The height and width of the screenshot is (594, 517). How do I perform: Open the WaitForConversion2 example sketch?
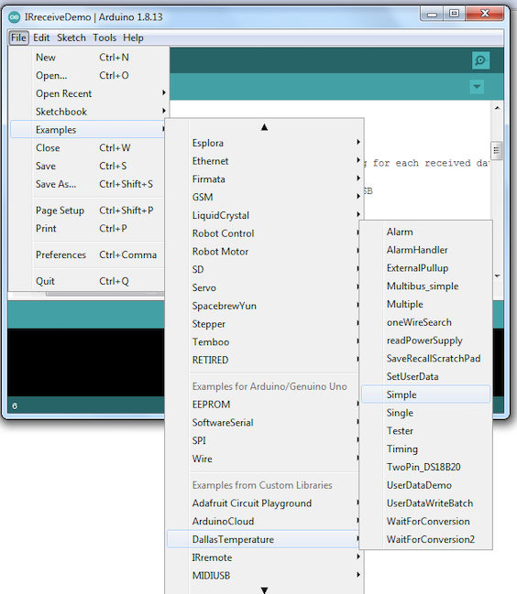click(x=426, y=539)
